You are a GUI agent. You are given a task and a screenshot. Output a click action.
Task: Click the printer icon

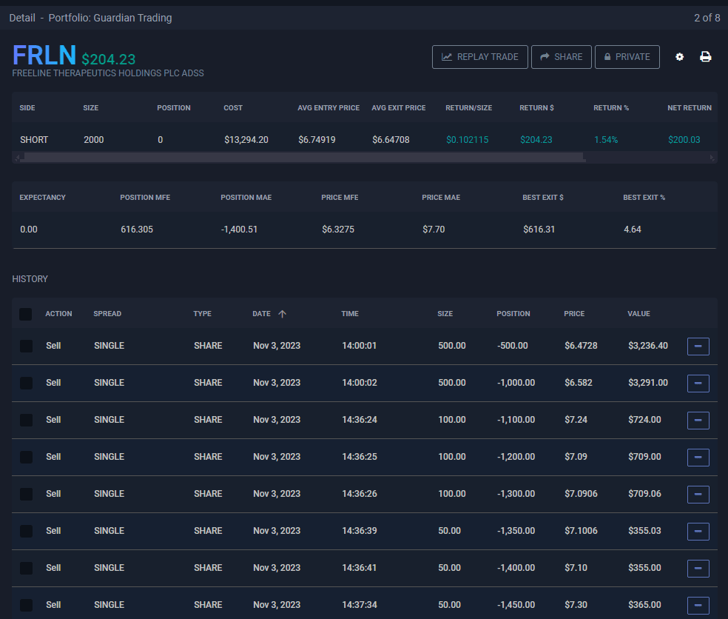[705, 57]
